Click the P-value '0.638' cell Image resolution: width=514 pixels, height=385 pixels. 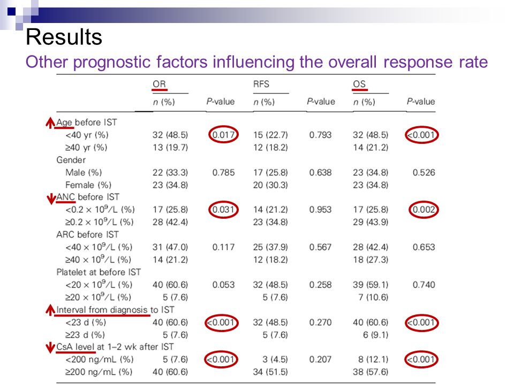click(x=320, y=172)
